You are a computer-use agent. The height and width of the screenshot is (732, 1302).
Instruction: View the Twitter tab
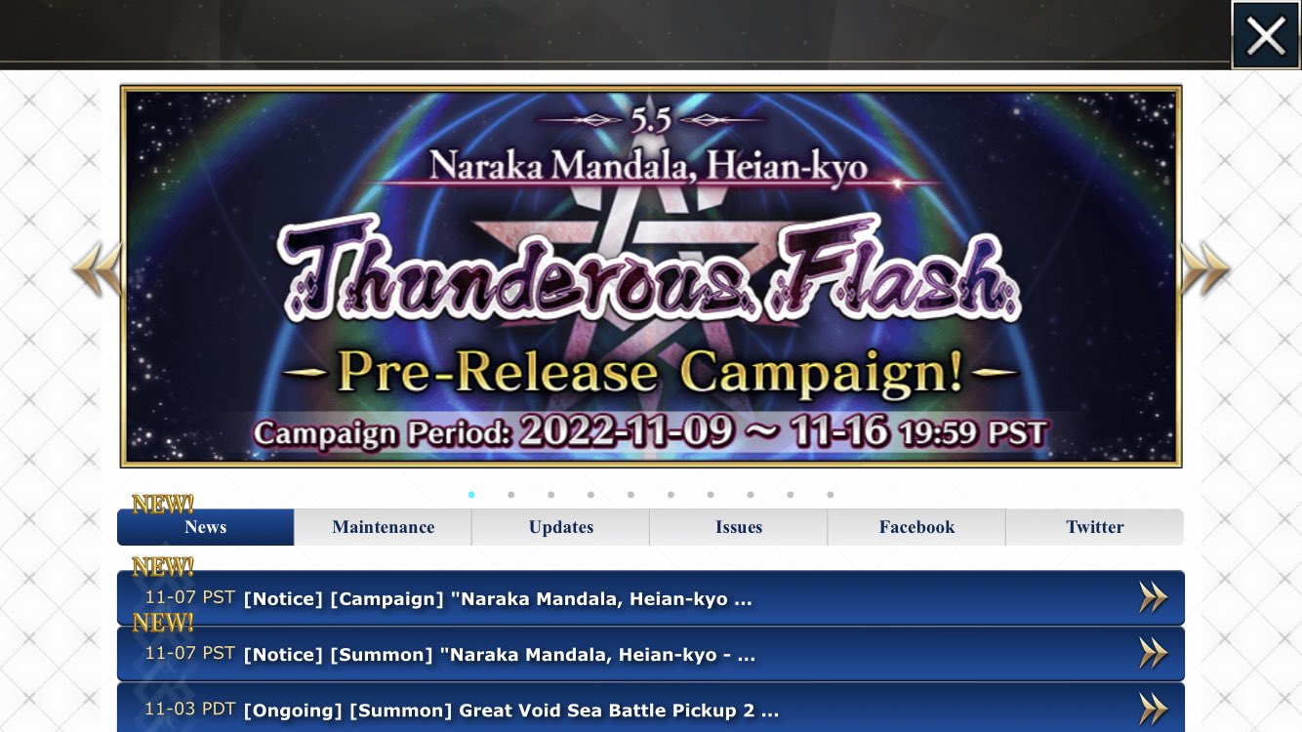point(1095,527)
